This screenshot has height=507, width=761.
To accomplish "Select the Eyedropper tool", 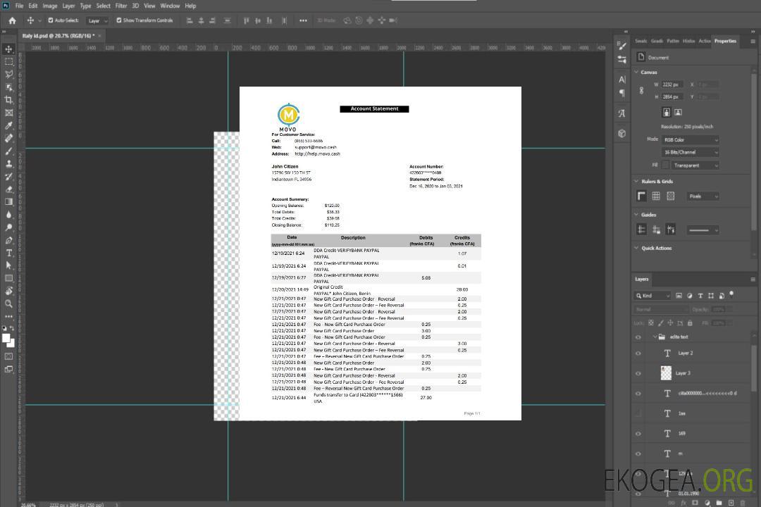I will [8, 125].
